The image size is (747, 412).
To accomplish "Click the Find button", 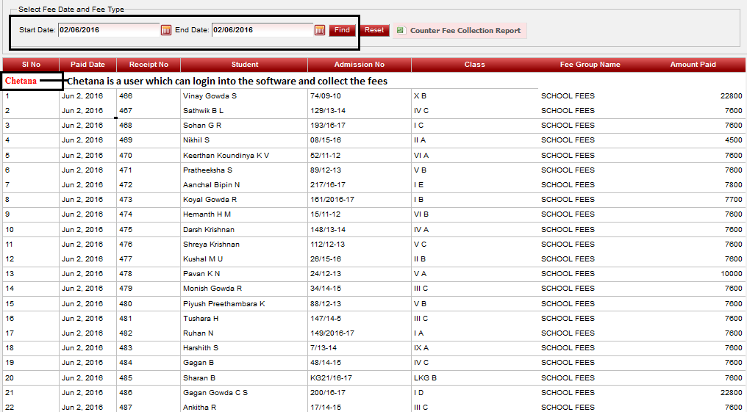I will 342,30.
